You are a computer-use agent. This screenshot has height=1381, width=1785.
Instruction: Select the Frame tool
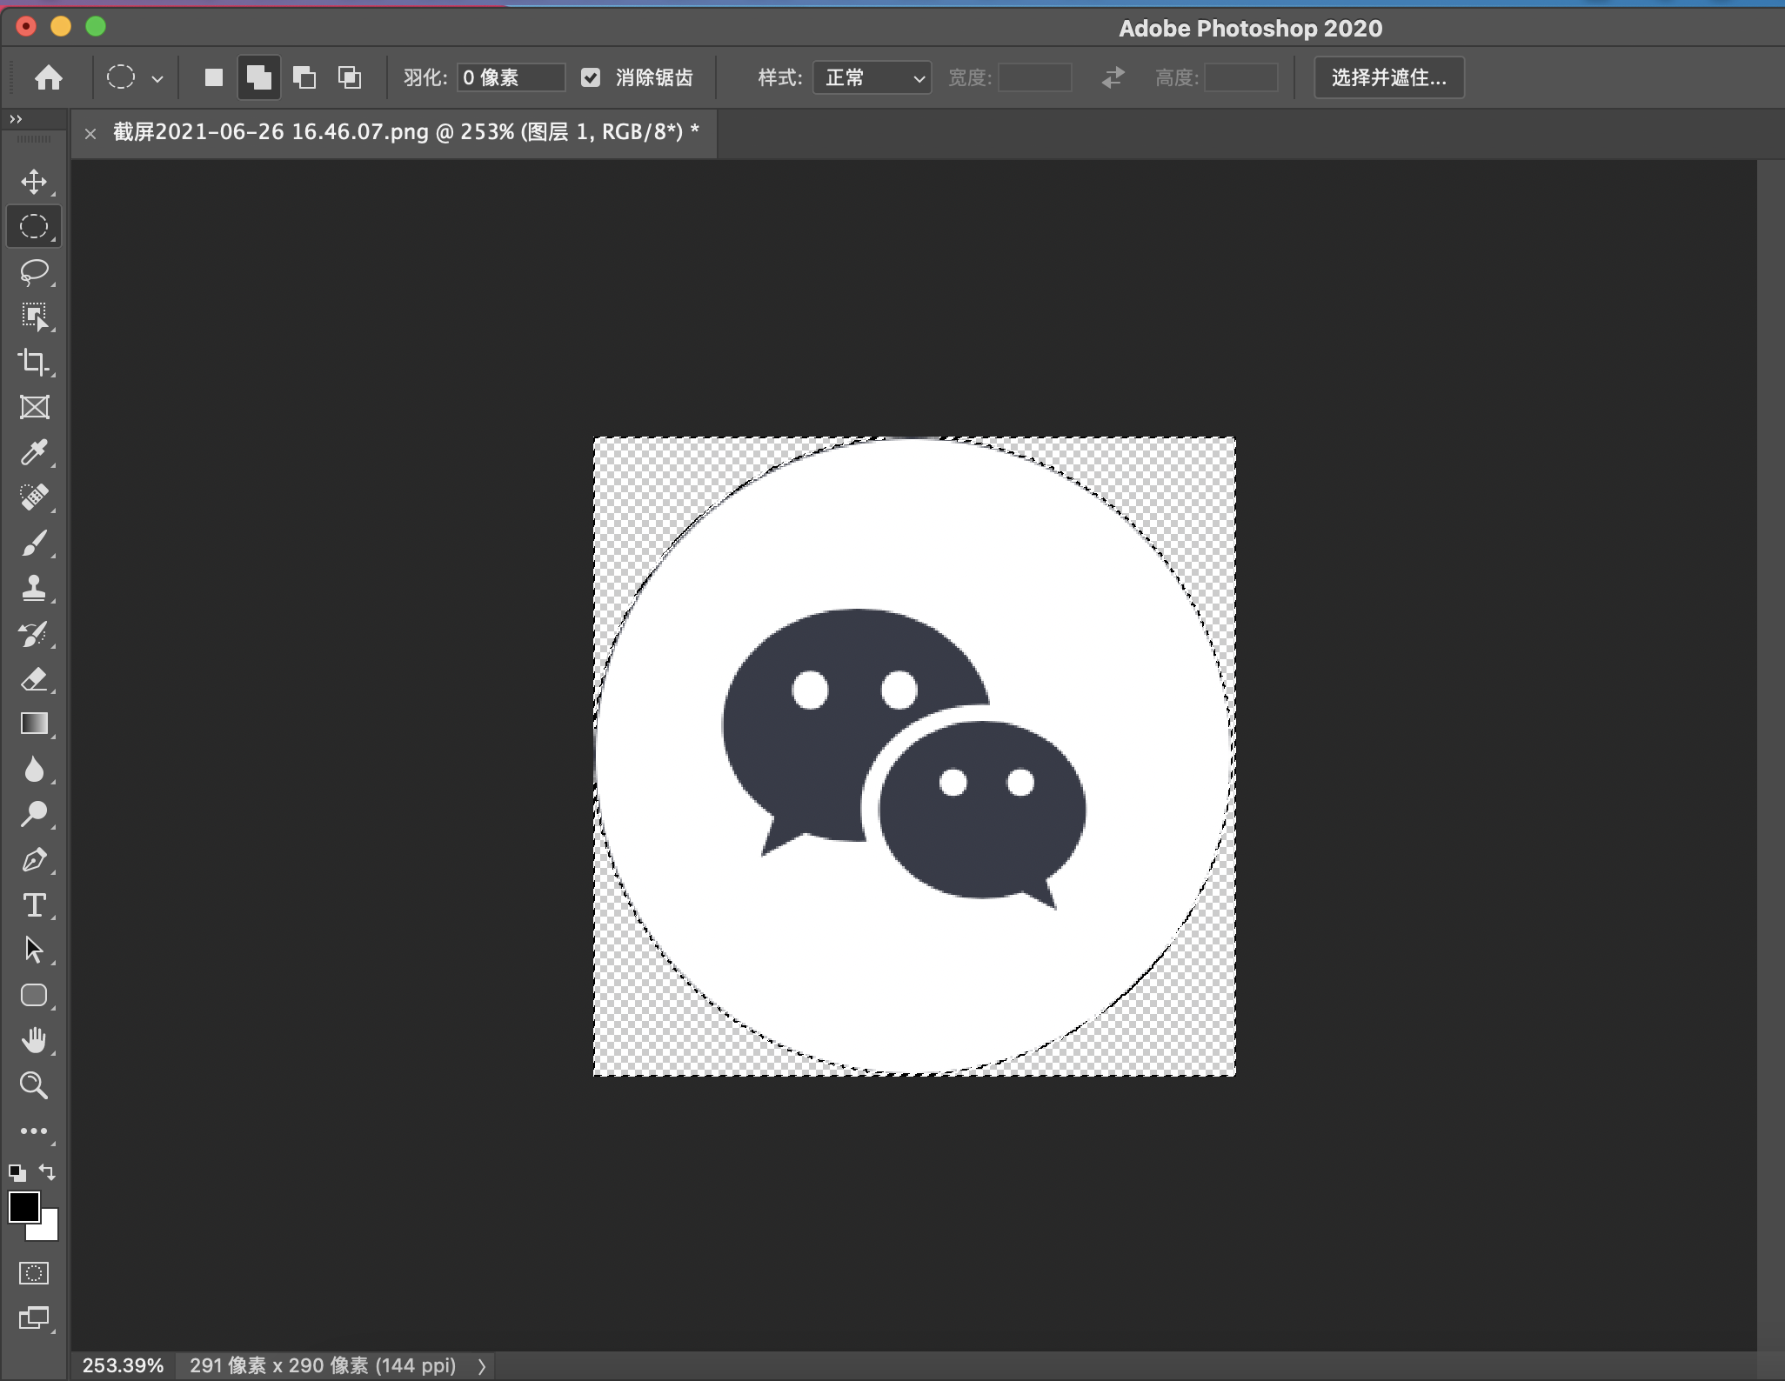[34, 408]
